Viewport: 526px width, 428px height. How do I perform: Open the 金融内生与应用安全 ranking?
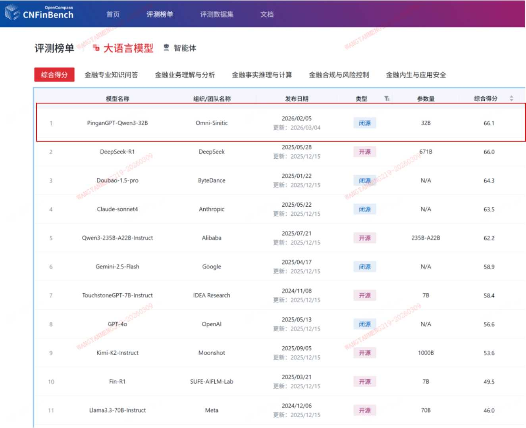click(x=416, y=75)
